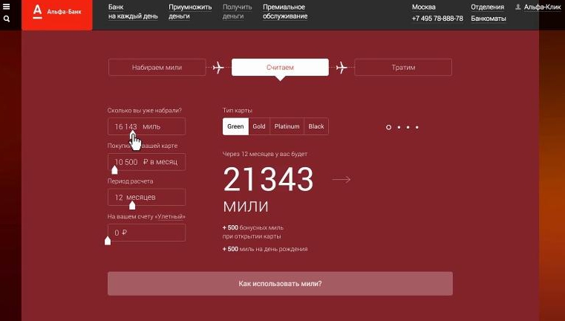
Task: Click the Москва city link
Action: click(424, 7)
